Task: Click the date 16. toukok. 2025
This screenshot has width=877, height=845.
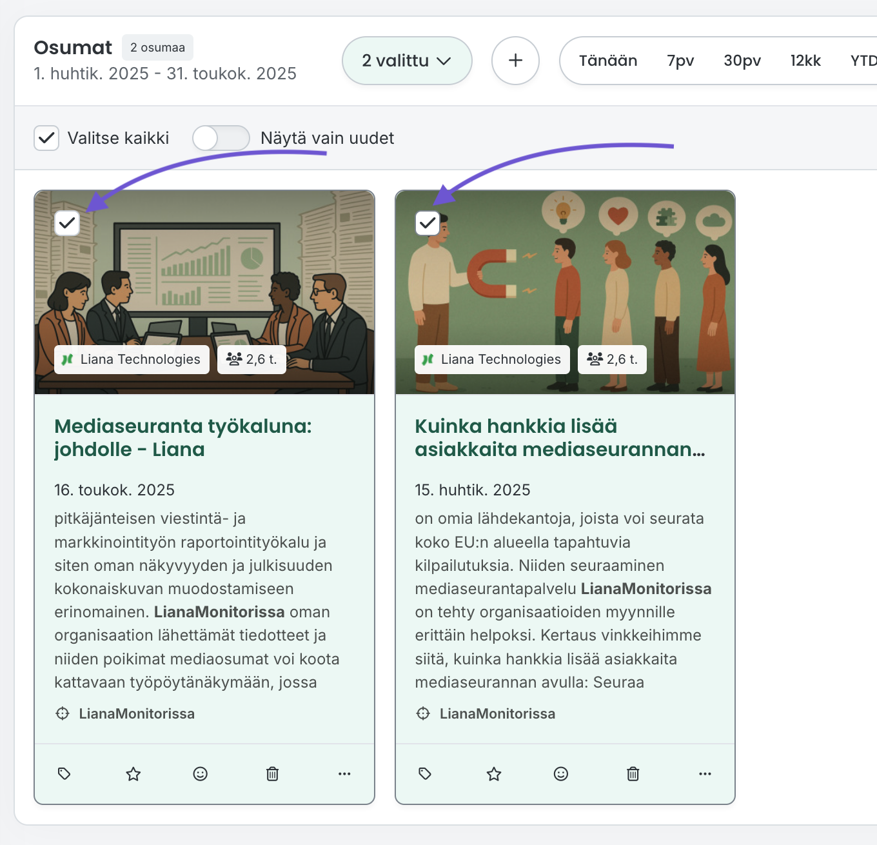Action: click(114, 490)
